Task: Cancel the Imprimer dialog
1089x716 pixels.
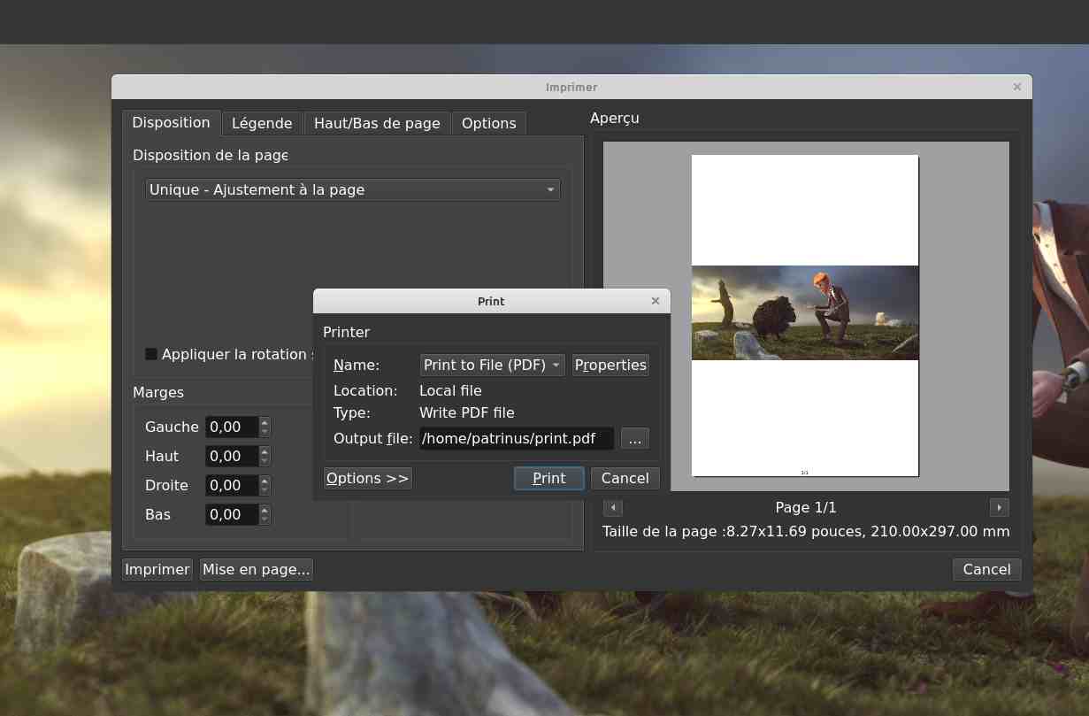Action: click(x=986, y=569)
